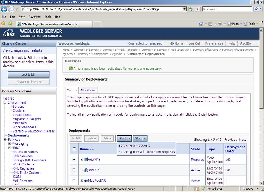Open the address bar dropdown
Screen dimensions: 264x192
pyautogui.click(x=184, y=9)
